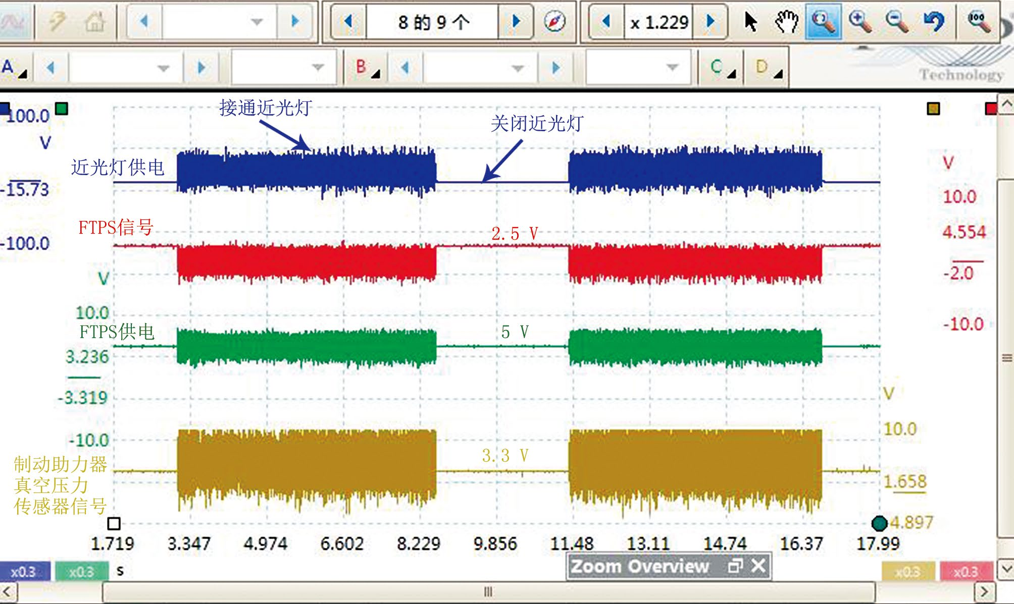Increase the x 1.229 zoom factor
1014x604 pixels.
click(710, 22)
